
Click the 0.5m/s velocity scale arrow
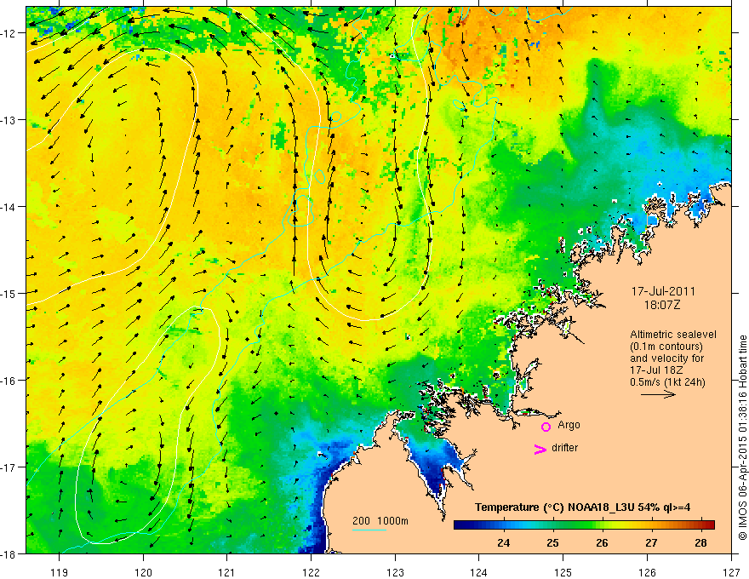[658, 394]
